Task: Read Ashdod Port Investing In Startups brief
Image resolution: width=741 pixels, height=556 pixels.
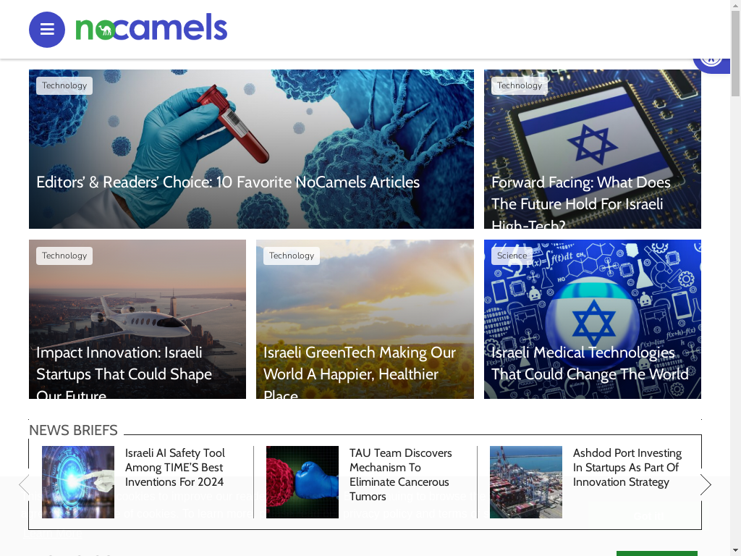Action: pyautogui.click(x=627, y=467)
